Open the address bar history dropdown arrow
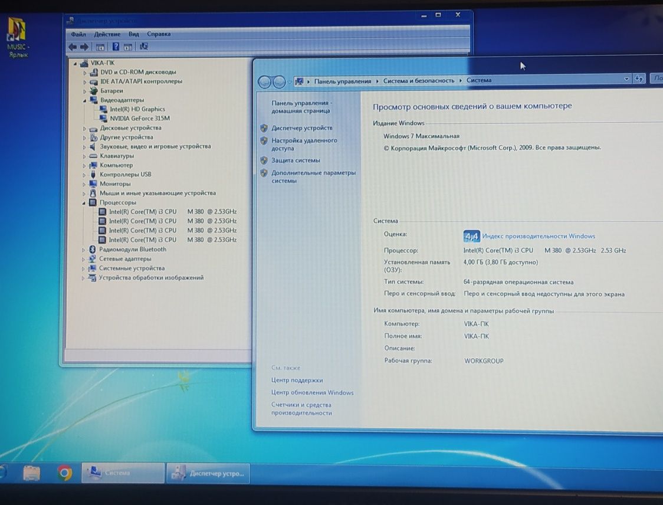The width and height of the screenshot is (663, 505). tap(626, 79)
